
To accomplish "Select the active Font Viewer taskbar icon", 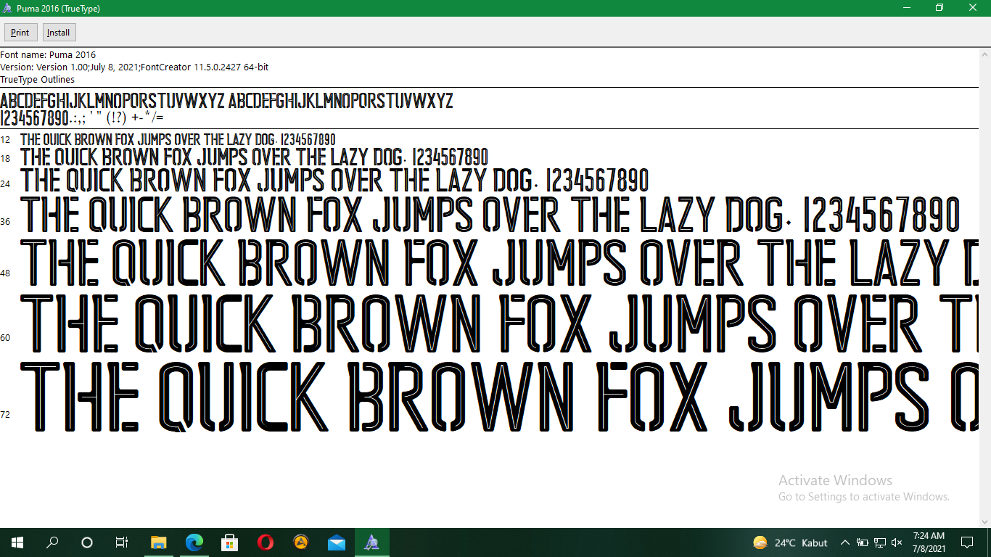I will [371, 542].
